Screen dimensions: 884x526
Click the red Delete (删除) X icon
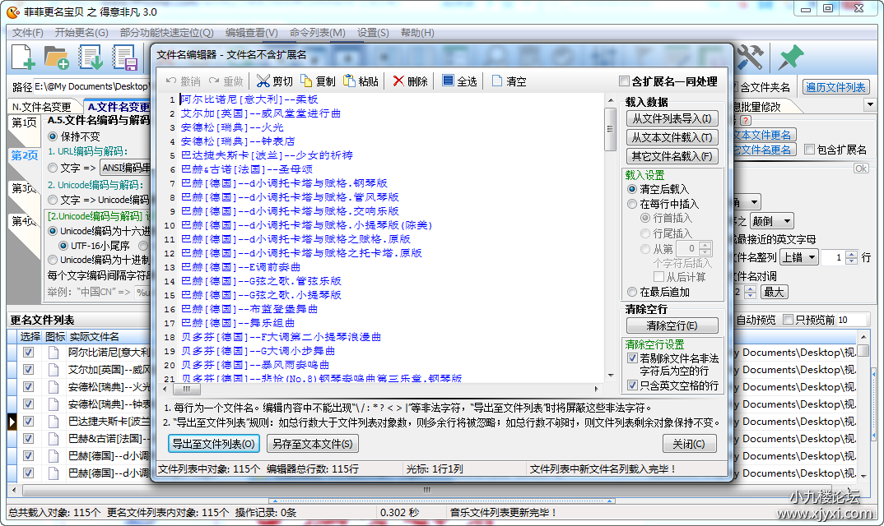pyautogui.click(x=398, y=81)
